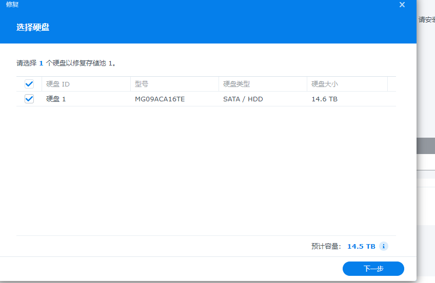This screenshot has width=435, height=283.
Task: Toggle the select-all checkbox in table header
Action: click(x=29, y=84)
